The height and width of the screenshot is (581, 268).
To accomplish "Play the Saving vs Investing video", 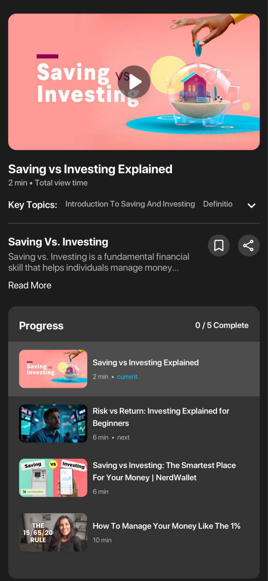I will [134, 82].
